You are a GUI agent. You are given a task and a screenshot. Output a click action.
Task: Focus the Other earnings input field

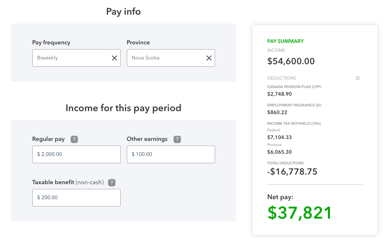pyautogui.click(x=171, y=154)
